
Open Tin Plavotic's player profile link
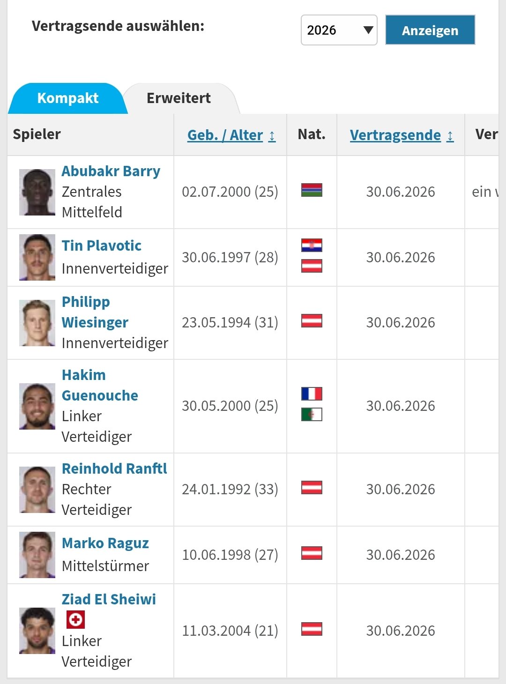(x=101, y=245)
